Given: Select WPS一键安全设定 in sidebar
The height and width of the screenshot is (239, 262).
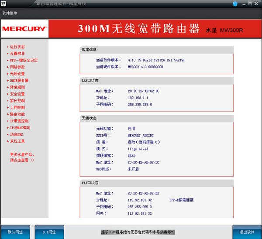Looking at the screenshot, I should [x=24, y=60].
